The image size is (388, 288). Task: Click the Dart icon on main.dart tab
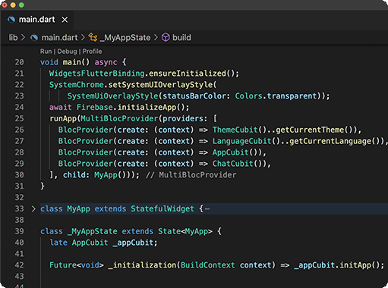tap(11, 20)
